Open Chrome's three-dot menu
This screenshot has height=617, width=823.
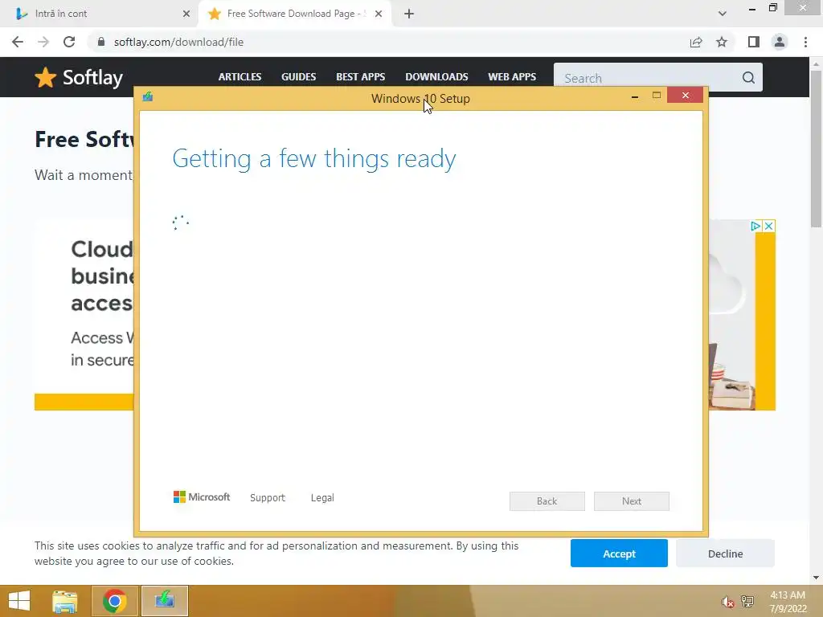(x=805, y=42)
